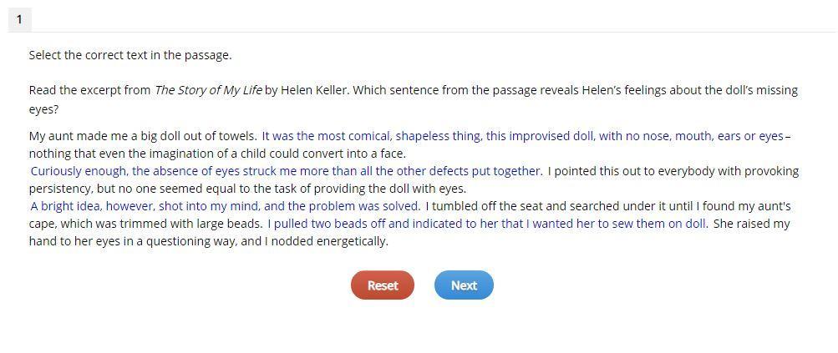Choose sentence 'I pulled two beads off and indicated'
Viewport: 838px width, 353px height.
(488, 224)
